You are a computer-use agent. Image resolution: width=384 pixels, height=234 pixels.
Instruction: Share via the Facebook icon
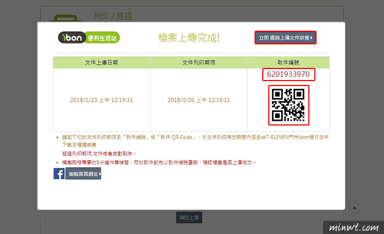[59, 174]
